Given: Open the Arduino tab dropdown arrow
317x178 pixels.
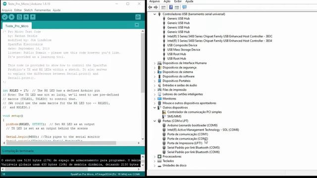Looking at the screenshot, I should click(x=137, y=25).
